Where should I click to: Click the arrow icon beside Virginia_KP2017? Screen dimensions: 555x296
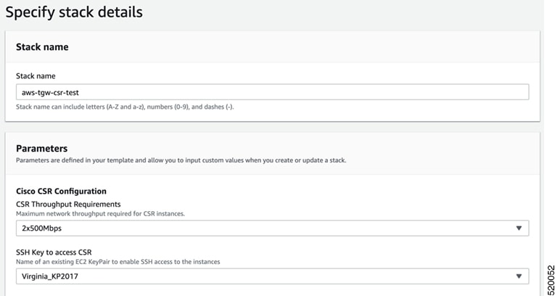tap(519, 276)
